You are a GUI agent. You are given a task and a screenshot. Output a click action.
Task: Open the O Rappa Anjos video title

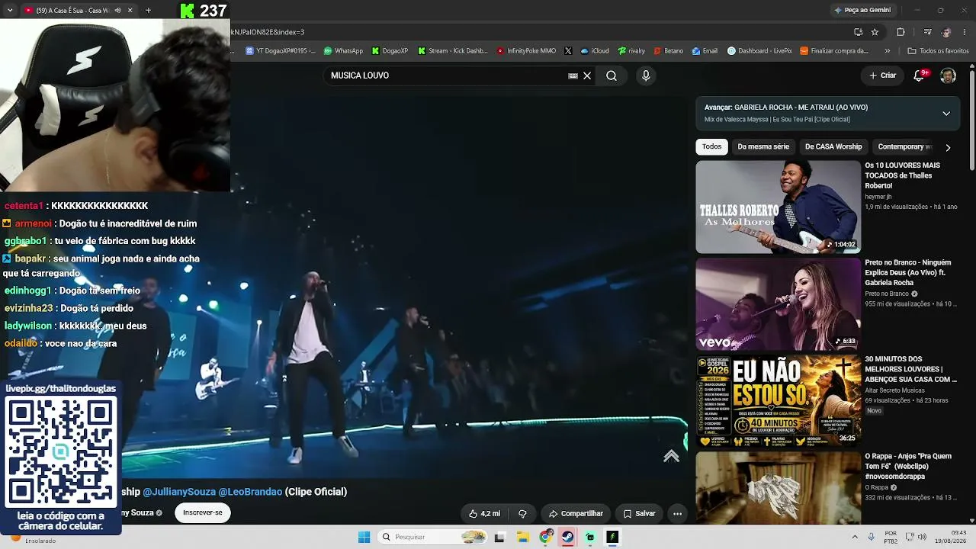tap(908, 466)
